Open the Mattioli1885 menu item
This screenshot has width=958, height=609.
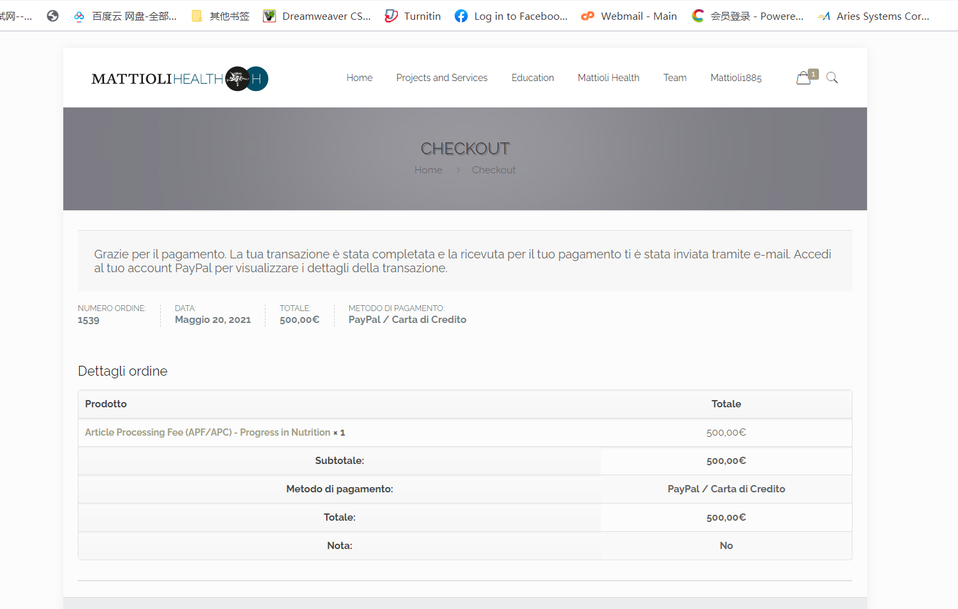click(x=736, y=78)
